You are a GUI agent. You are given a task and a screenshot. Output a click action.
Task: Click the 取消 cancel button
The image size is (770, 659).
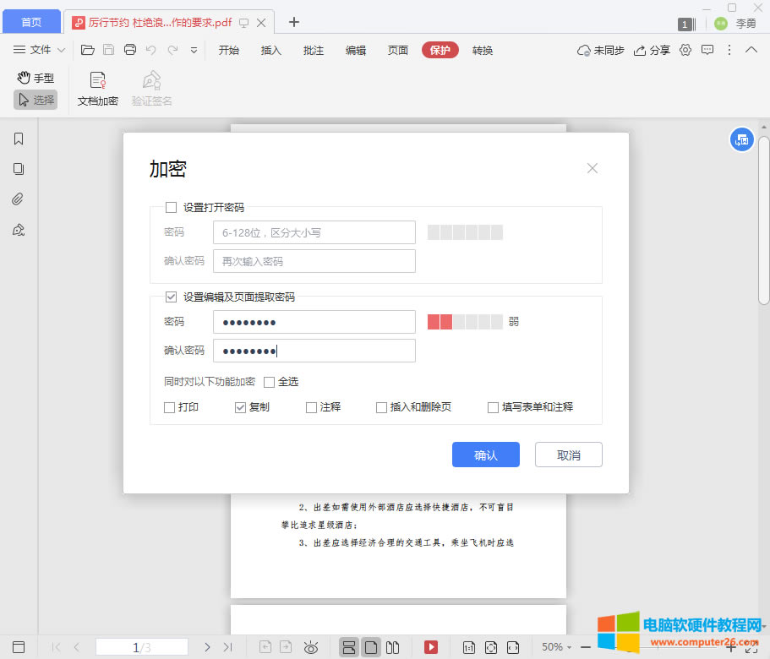tap(568, 455)
